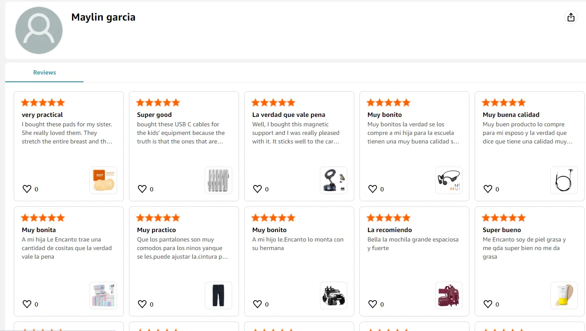Like the "La recomiendo" backpack review
586x331 pixels.
pyautogui.click(x=373, y=304)
